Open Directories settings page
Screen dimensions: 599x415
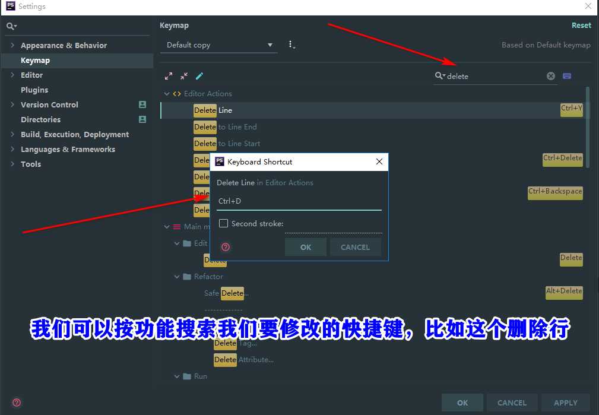[40, 119]
